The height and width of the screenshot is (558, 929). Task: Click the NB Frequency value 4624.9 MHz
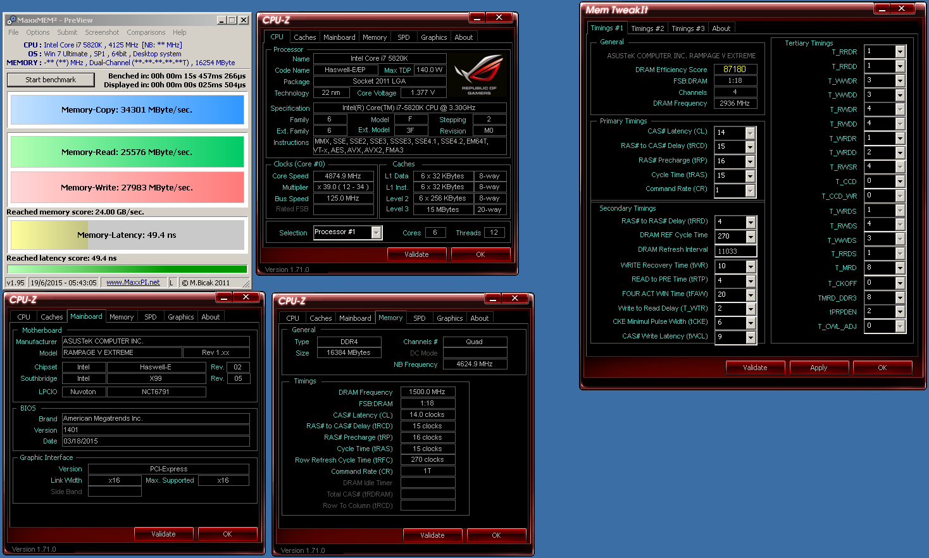pos(475,364)
